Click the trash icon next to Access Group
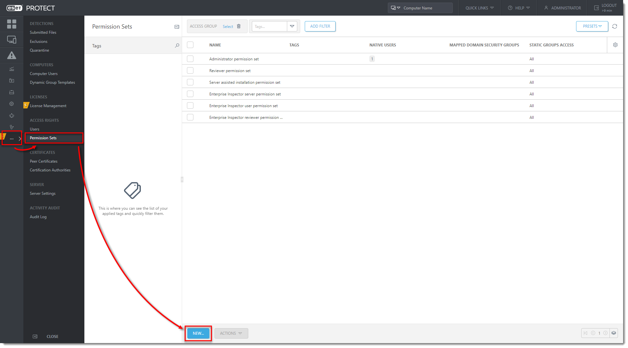This screenshot has height=348, width=628. (x=239, y=26)
